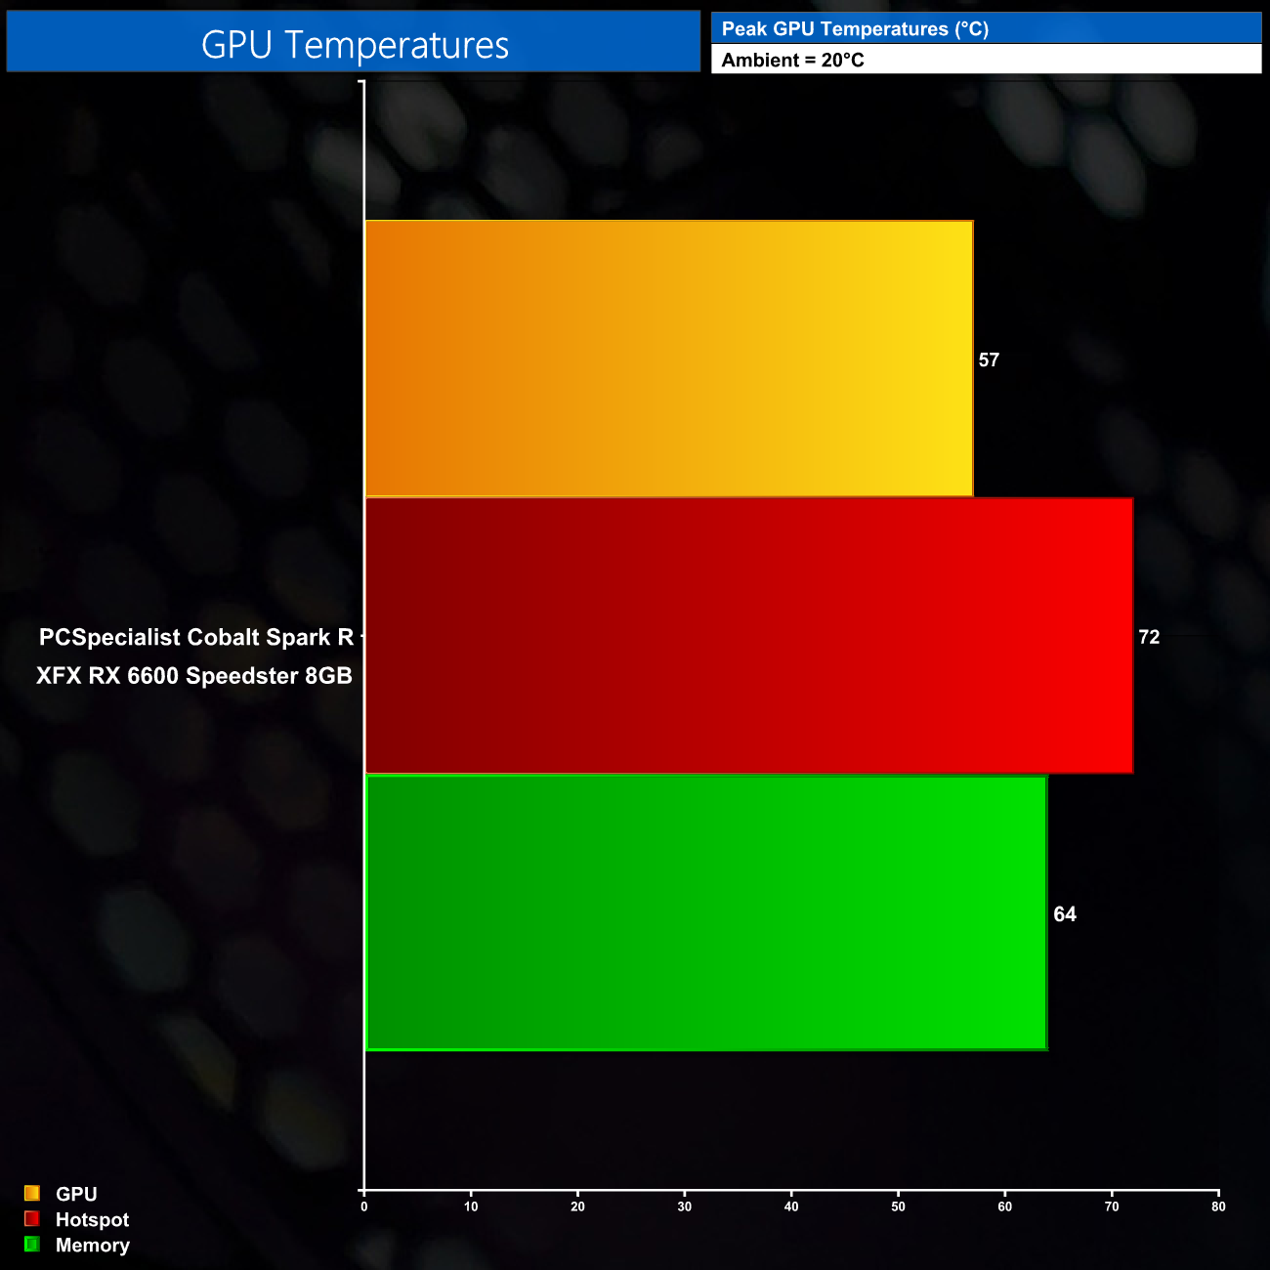Select the orange GPU temperature bar
This screenshot has height=1270, width=1270.
point(669,359)
